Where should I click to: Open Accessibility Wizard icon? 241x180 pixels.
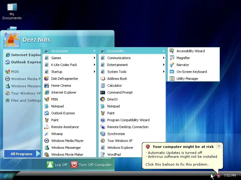(x=172, y=51)
